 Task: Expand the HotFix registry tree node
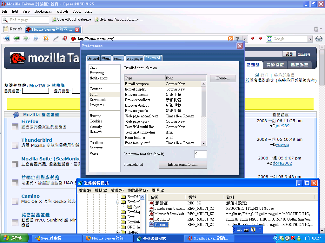(x=118, y=232)
